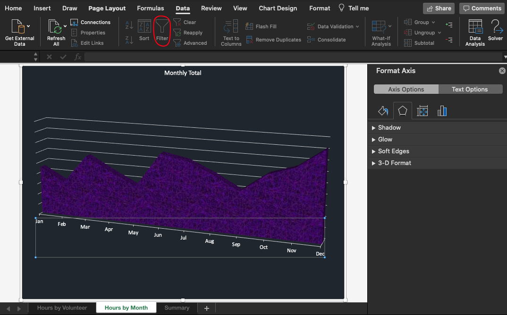Image resolution: width=507 pixels, height=315 pixels.
Task: Open the Comments button
Action: click(x=482, y=8)
